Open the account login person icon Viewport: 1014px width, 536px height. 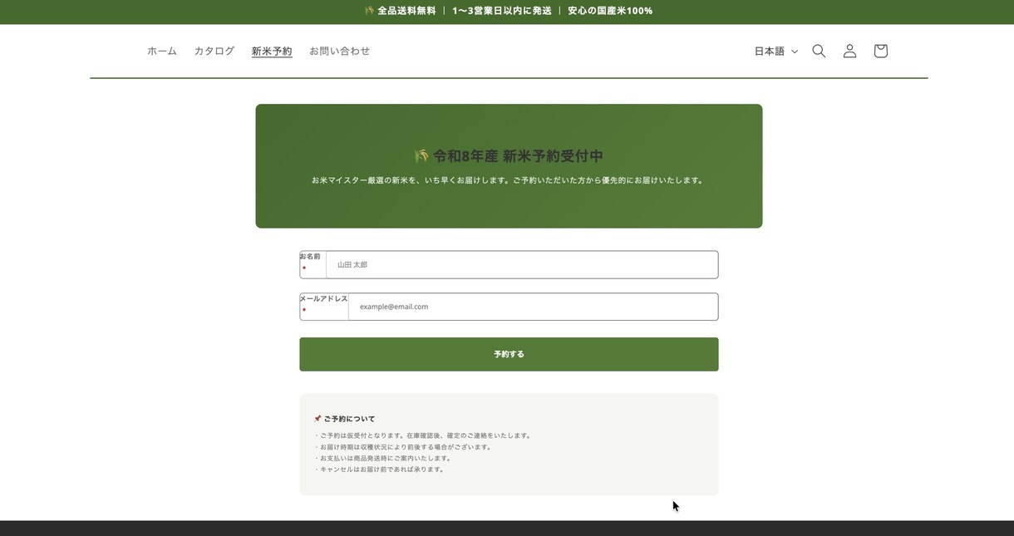tap(849, 51)
